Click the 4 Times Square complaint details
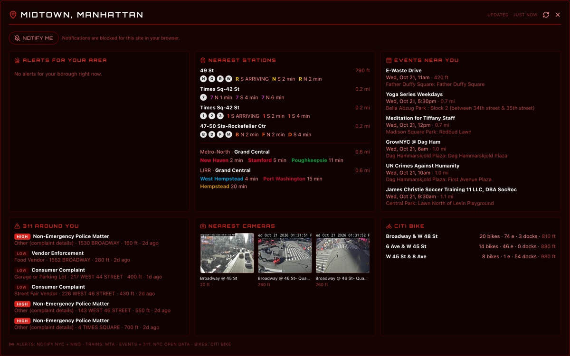Image resolution: width=570 pixels, height=356 pixels. pyautogui.click(x=86, y=328)
